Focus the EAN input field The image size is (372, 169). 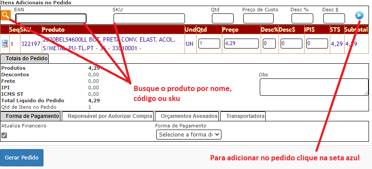[x=51, y=19]
